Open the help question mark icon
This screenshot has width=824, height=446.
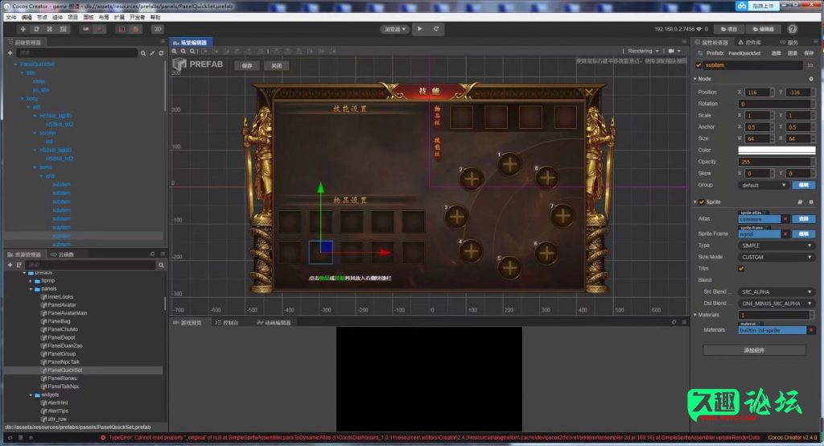point(793,29)
